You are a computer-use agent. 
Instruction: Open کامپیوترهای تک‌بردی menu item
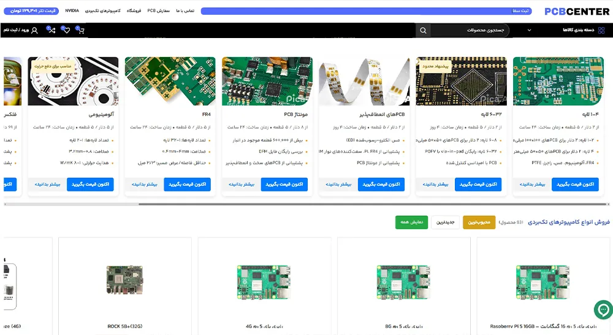click(103, 10)
